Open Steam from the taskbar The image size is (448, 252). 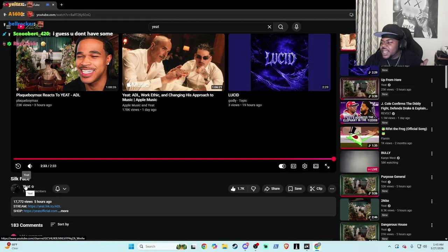235,246
